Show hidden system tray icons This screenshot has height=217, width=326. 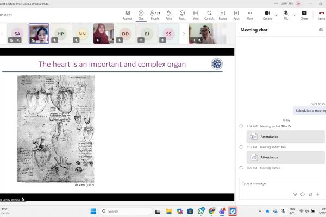[x=260, y=211]
